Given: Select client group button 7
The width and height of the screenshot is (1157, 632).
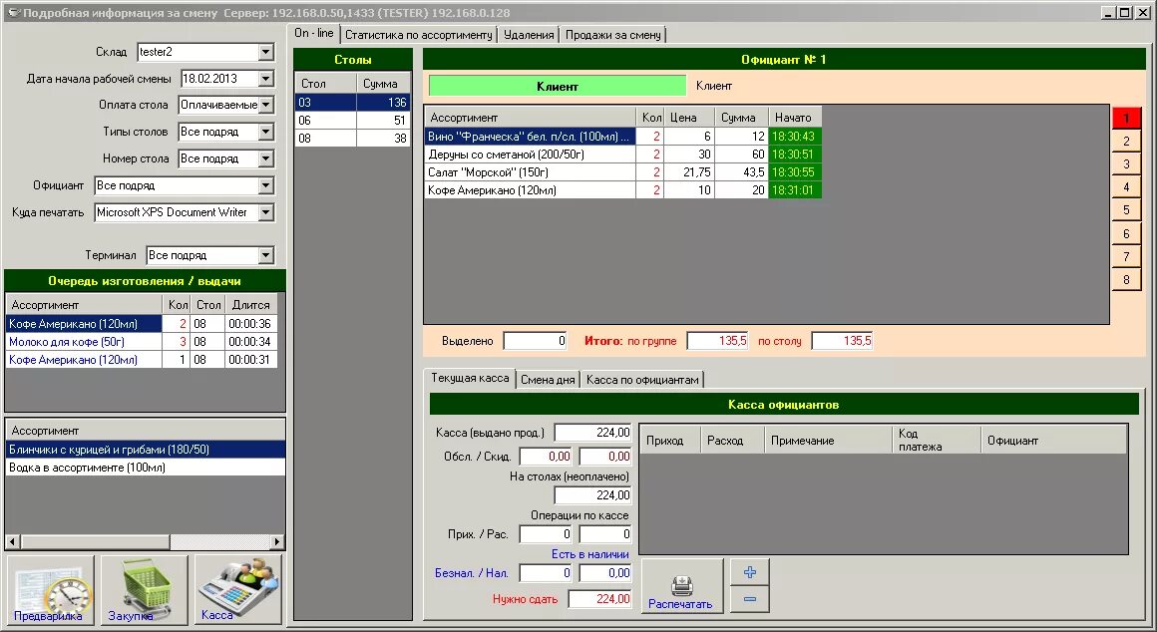Looking at the screenshot, I should pyautogui.click(x=1126, y=256).
